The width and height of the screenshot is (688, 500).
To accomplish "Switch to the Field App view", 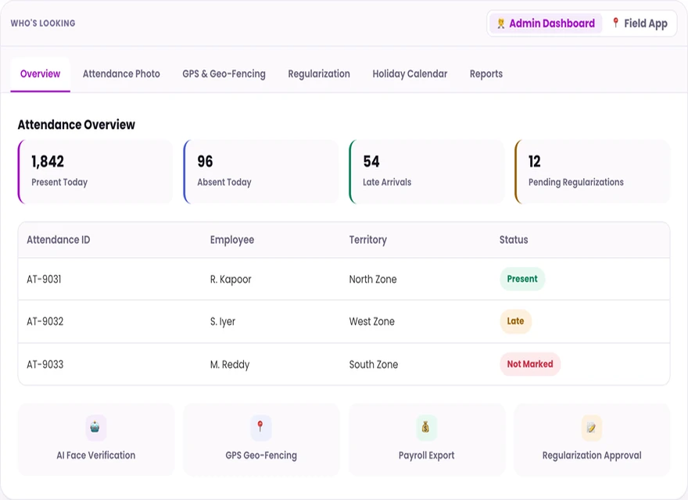I will (x=640, y=23).
